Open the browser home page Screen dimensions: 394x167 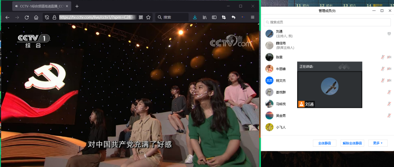pos(36,17)
